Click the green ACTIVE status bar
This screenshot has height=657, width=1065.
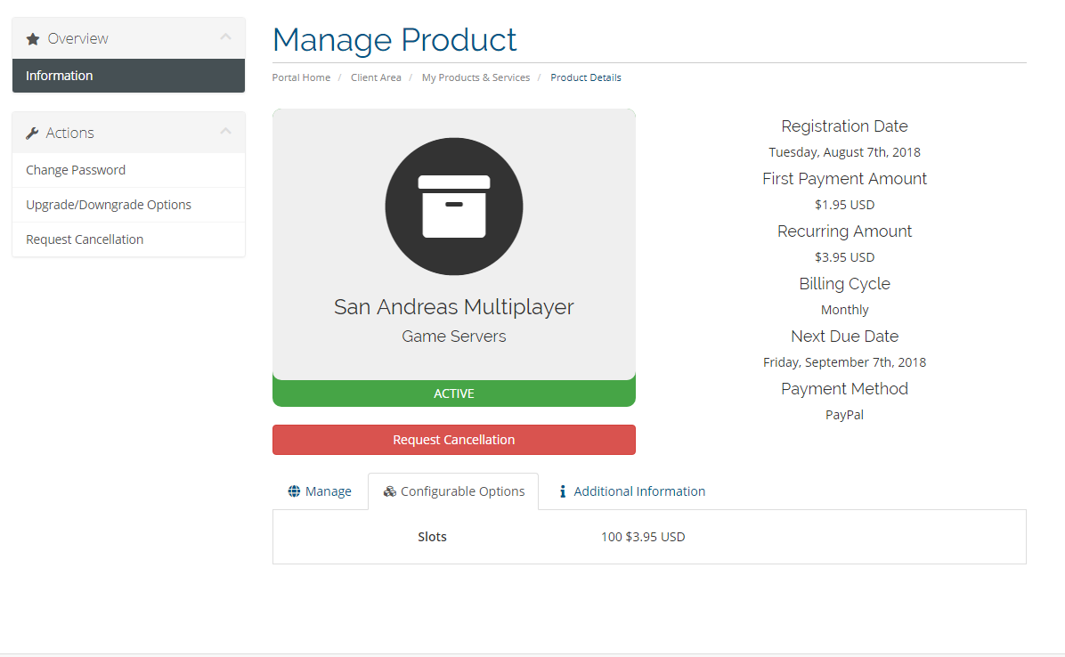(x=454, y=393)
